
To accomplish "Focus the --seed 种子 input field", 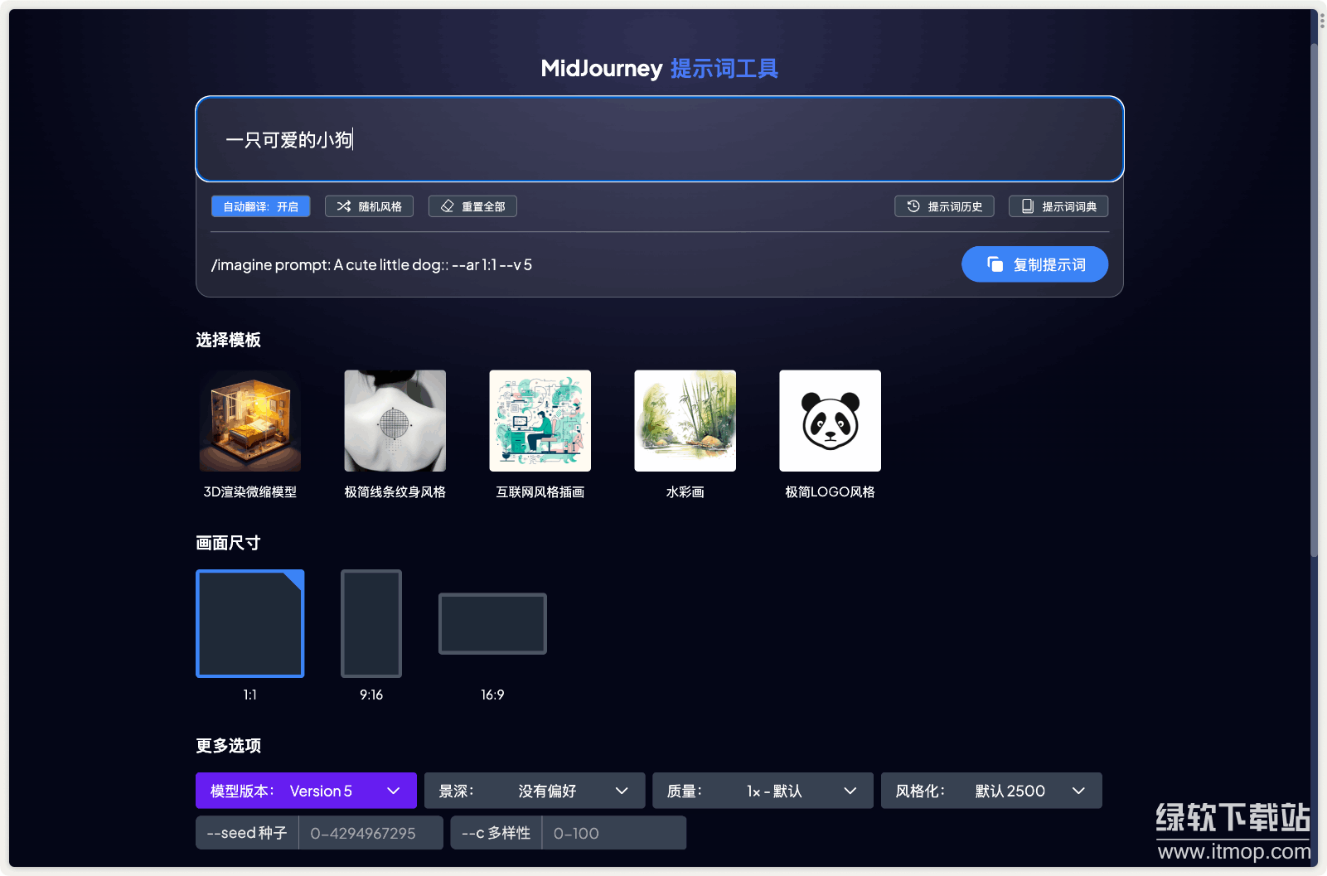I will click(x=370, y=833).
